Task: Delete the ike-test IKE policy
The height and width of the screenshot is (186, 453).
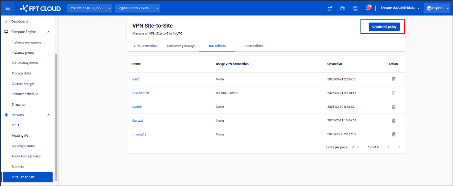Action: click(x=394, y=121)
